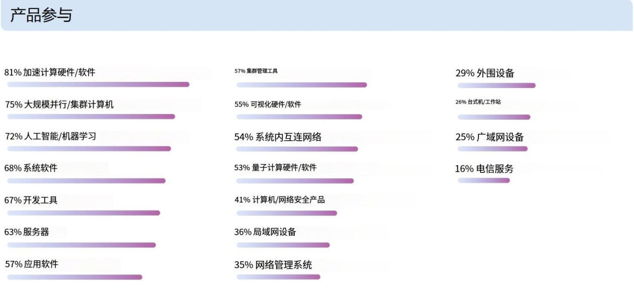The width and height of the screenshot is (634, 296).
Task: Click the progress bar under 台式机/工作站
Action: tap(494, 117)
